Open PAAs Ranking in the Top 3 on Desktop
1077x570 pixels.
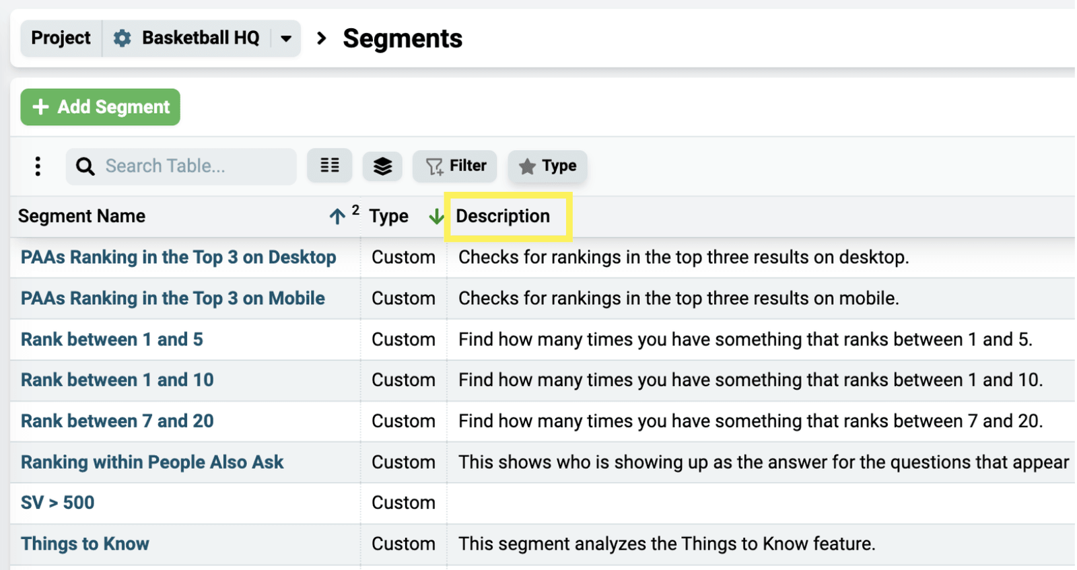(x=178, y=257)
